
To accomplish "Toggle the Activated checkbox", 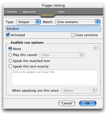I will (x=8, y=35).
